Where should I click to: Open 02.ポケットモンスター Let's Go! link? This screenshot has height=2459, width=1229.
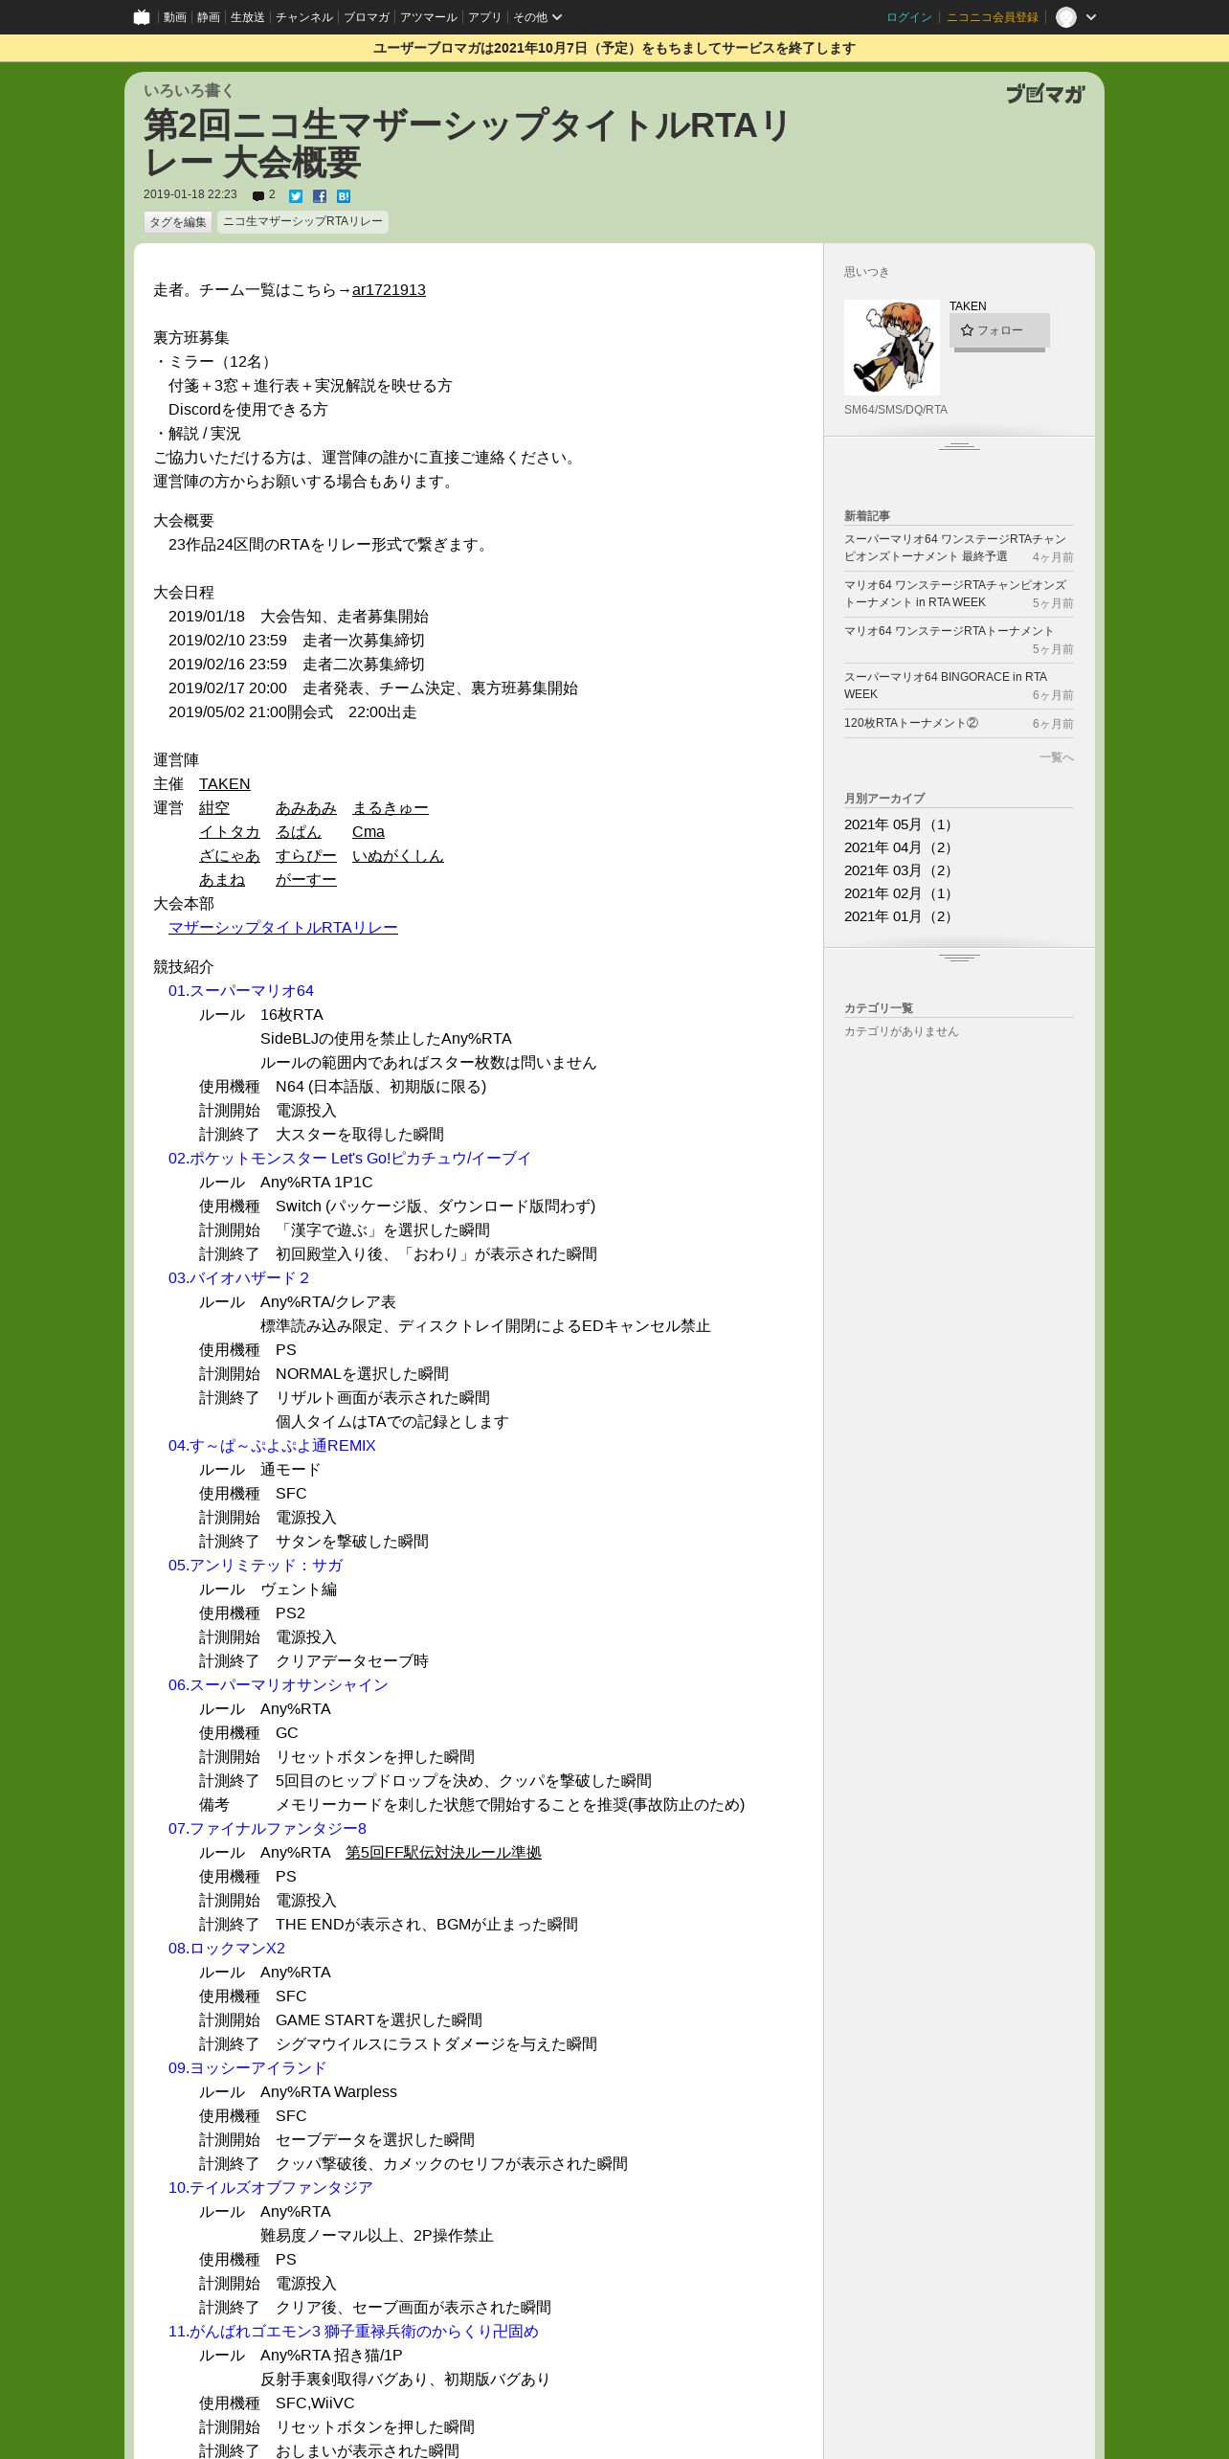[x=349, y=1159]
